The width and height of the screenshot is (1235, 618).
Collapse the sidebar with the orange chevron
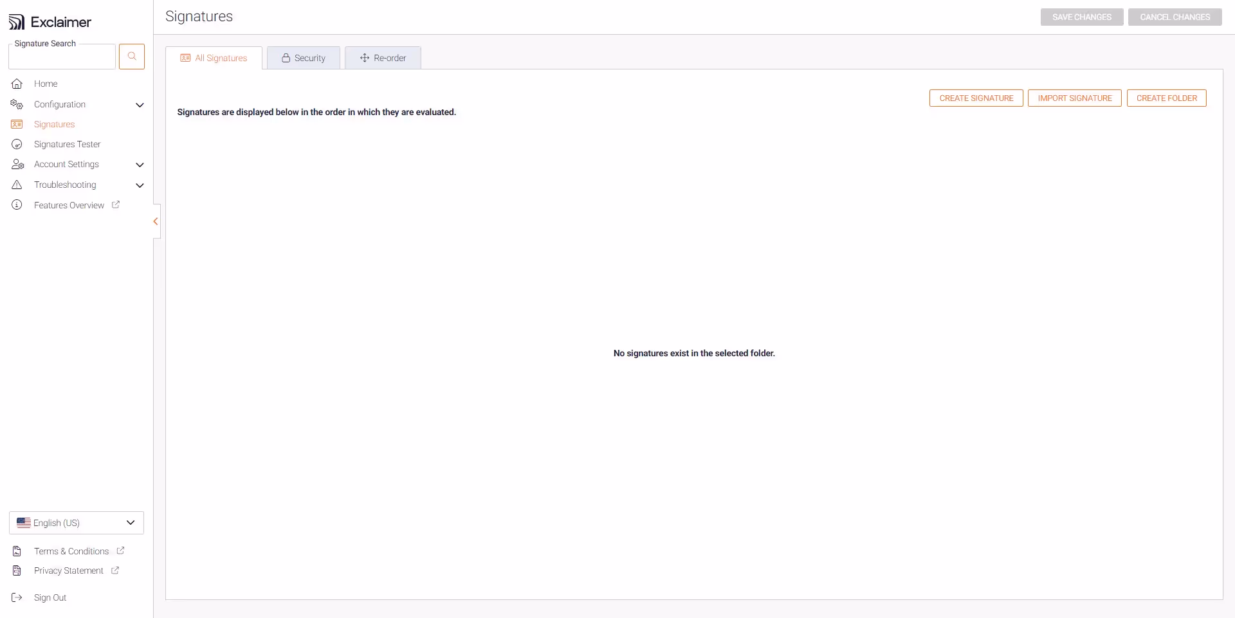pyautogui.click(x=156, y=221)
